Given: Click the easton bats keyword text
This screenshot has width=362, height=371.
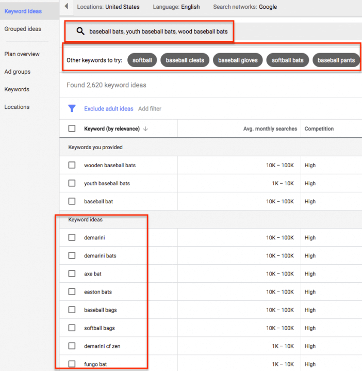Looking at the screenshot, I should pos(98,292).
